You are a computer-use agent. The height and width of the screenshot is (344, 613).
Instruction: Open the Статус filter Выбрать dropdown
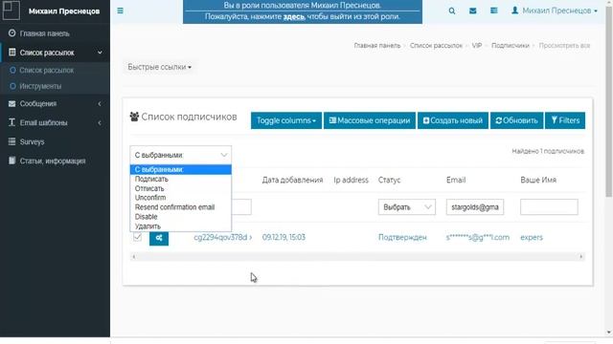pyautogui.click(x=406, y=207)
